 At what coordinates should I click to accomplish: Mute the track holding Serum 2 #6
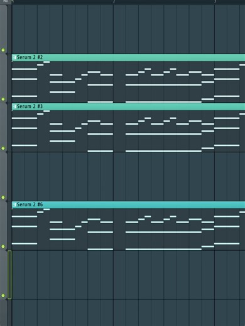click(x=3, y=246)
